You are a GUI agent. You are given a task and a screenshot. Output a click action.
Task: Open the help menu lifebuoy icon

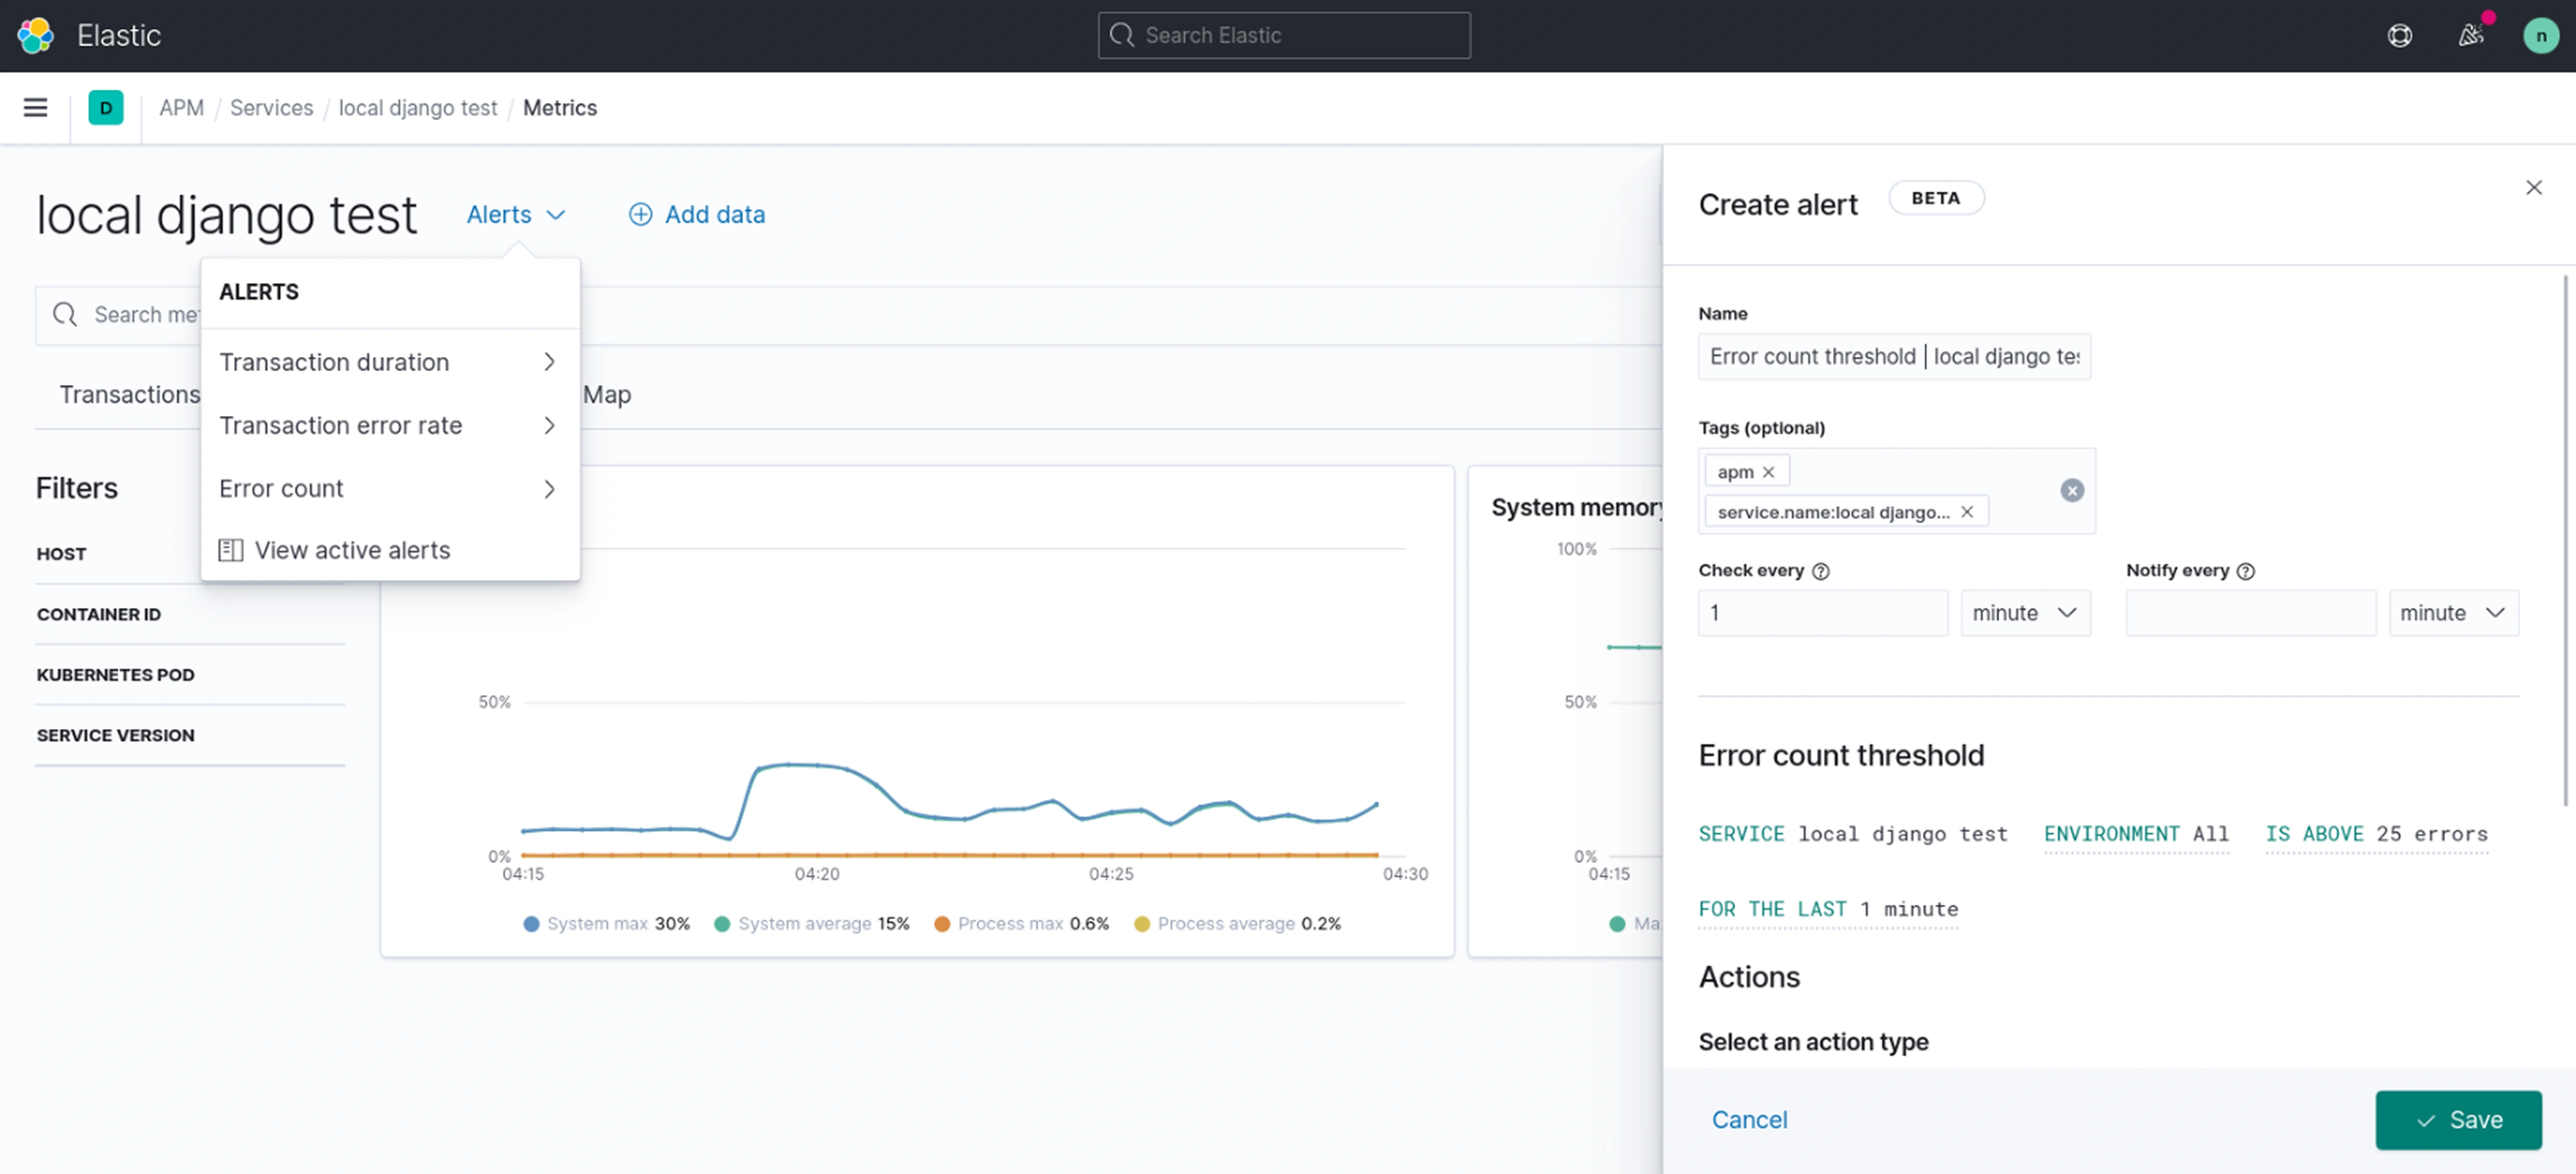coord(2399,35)
